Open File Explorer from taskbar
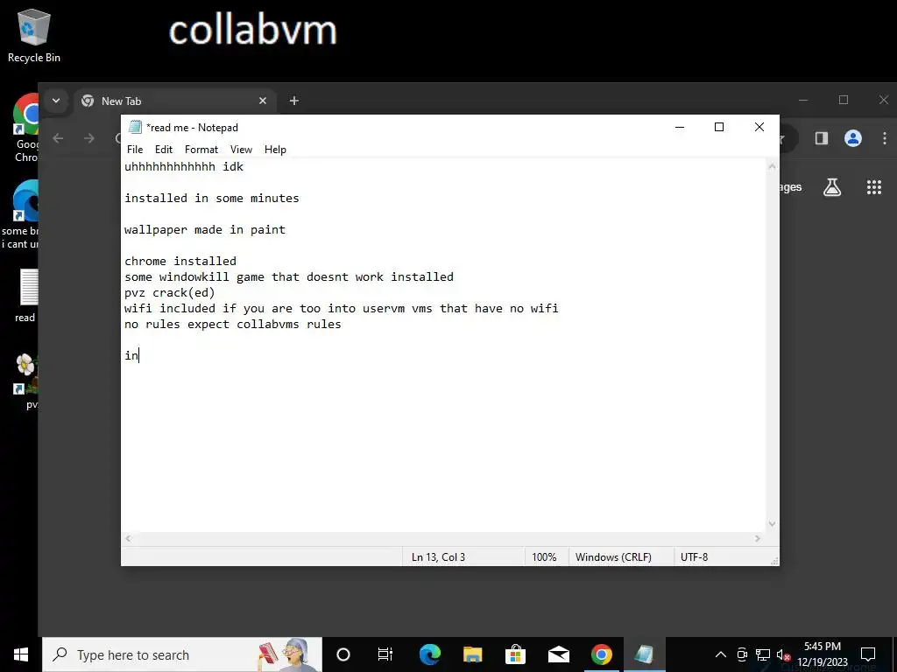This screenshot has width=897, height=672. tap(472, 654)
